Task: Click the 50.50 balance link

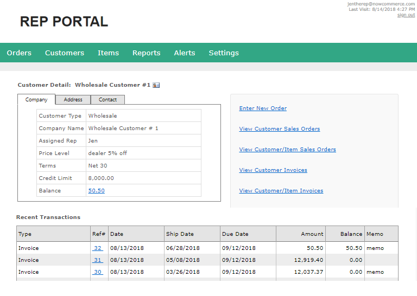Action: (x=96, y=191)
